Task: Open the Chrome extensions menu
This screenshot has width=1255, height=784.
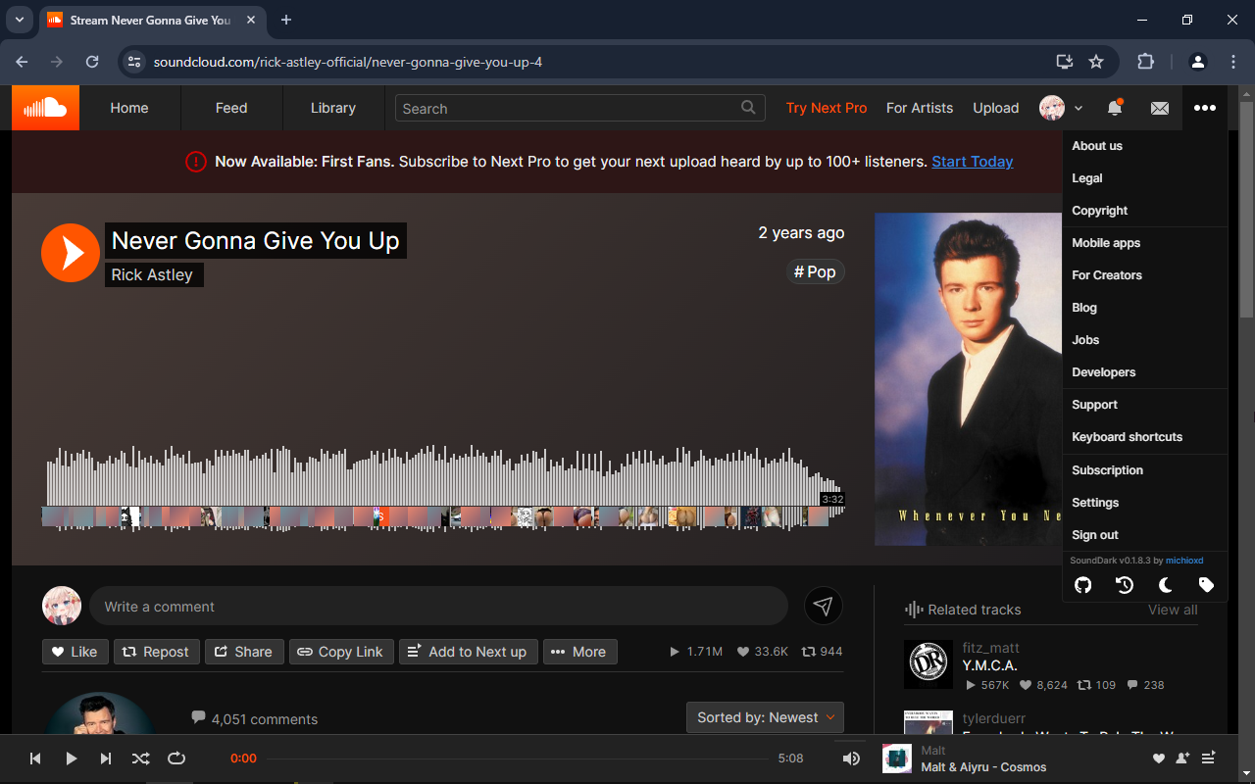Action: tap(1145, 62)
